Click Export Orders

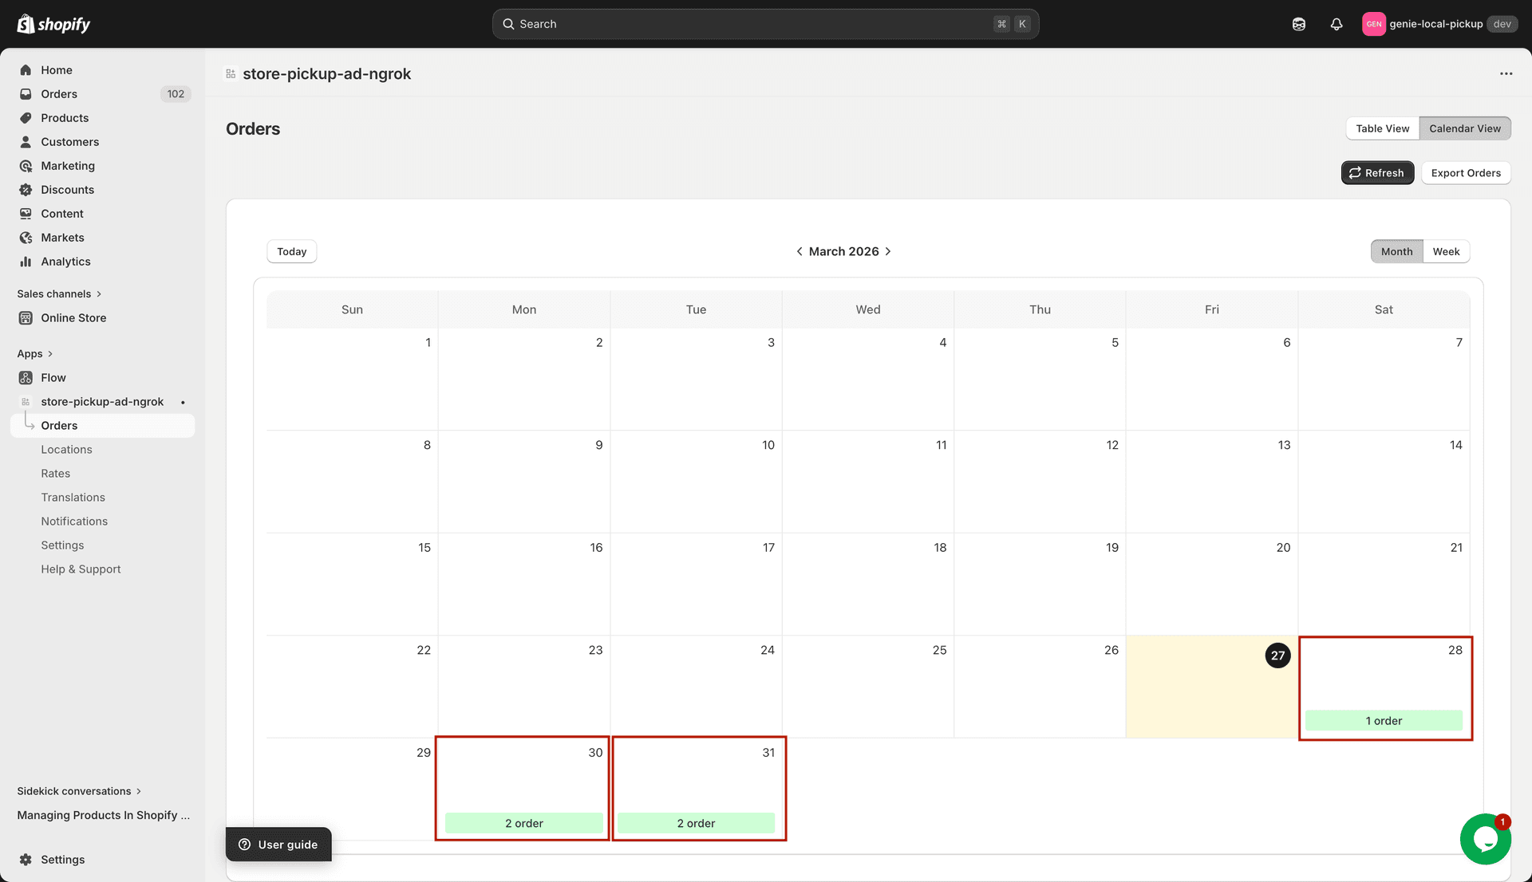pos(1466,172)
